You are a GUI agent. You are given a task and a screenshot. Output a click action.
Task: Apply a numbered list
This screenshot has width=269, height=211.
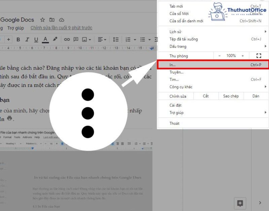coord(128,39)
